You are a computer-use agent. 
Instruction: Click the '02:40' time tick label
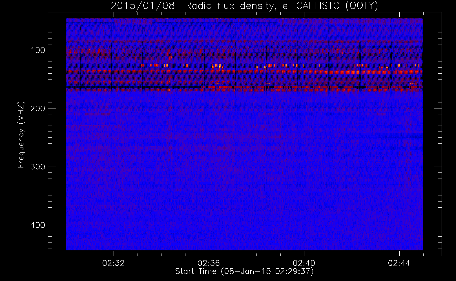304,263
